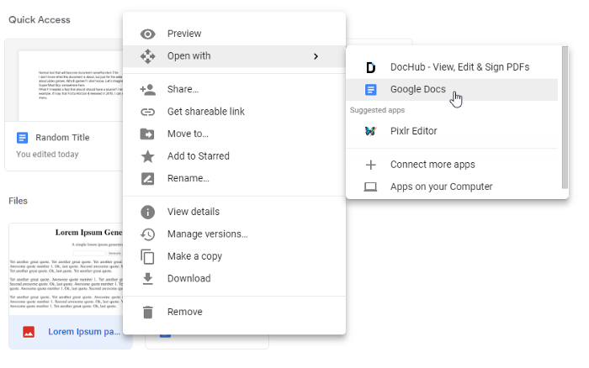The width and height of the screenshot is (589, 368).
Task: Click the red image icon beside Lorem Ipsum file
Action: click(x=29, y=332)
